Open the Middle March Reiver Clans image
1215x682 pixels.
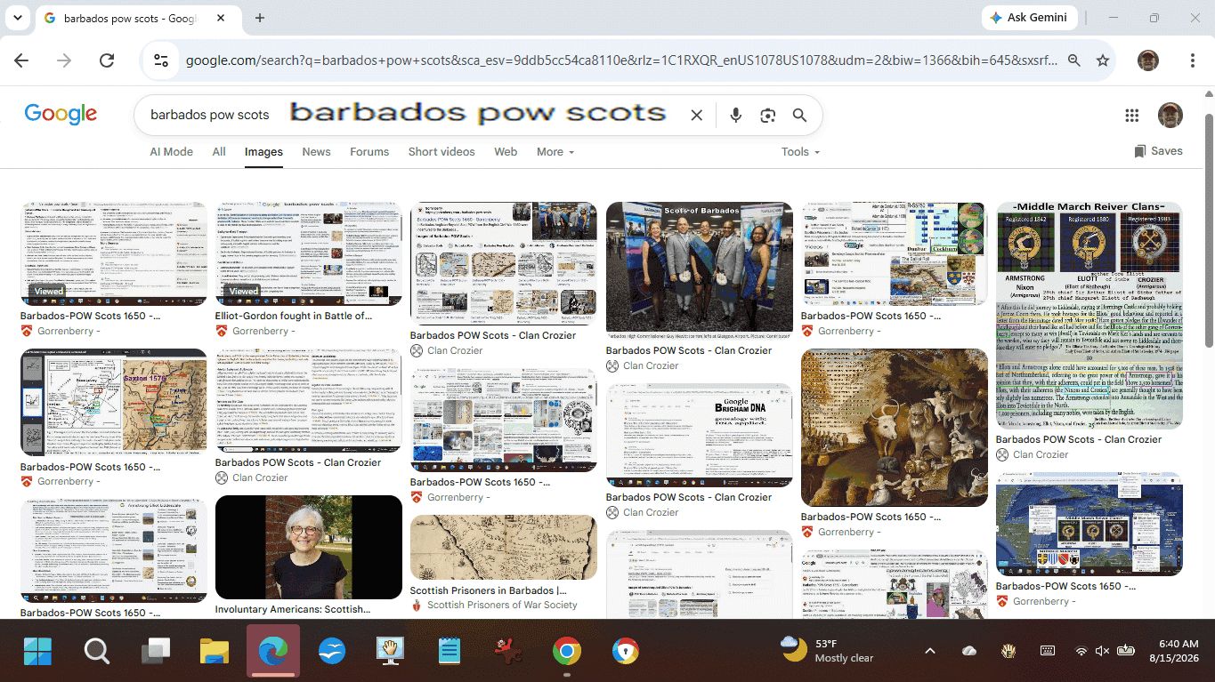pyautogui.click(x=1089, y=316)
